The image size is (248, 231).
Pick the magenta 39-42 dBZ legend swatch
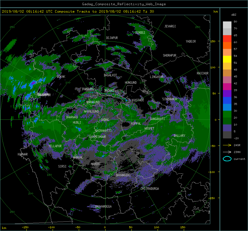tap(227, 87)
